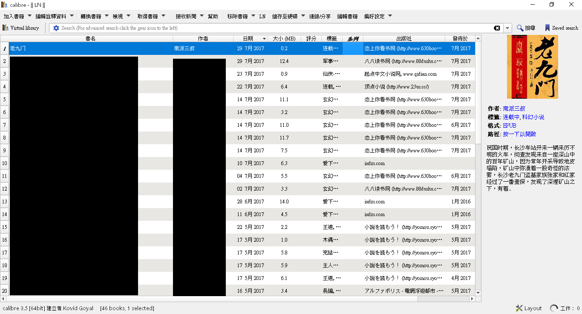This screenshot has width=582, height=314.
Task: Clear the search box with the X icon
Action: tap(497, 28)
